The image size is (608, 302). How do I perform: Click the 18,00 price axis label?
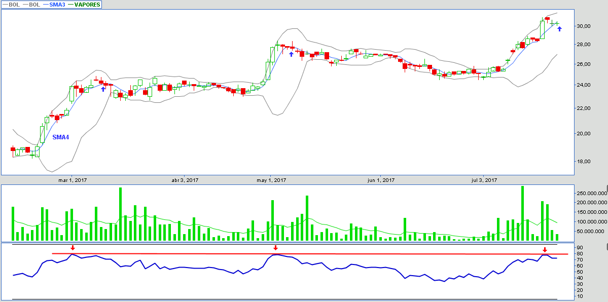pos(584,161)
